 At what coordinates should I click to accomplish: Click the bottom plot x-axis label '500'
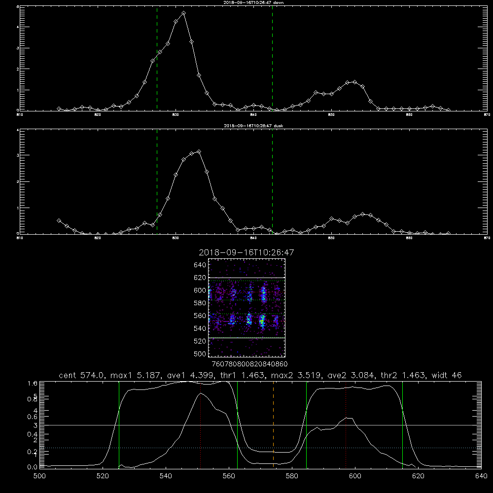39,476
